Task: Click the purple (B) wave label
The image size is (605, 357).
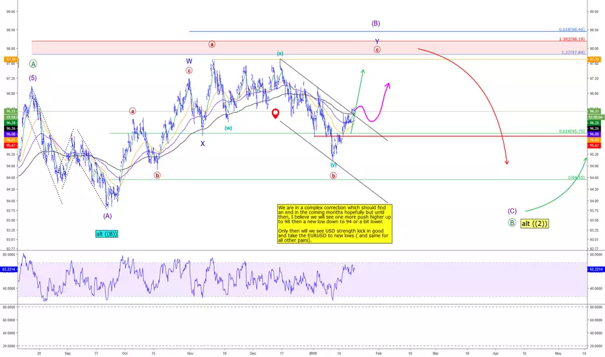Action: [376, 23]
